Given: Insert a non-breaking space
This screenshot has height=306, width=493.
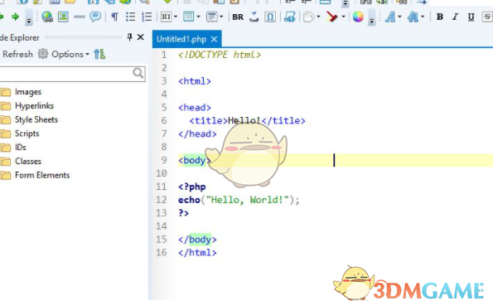Looking at the screenshot, I should (254, 17).
